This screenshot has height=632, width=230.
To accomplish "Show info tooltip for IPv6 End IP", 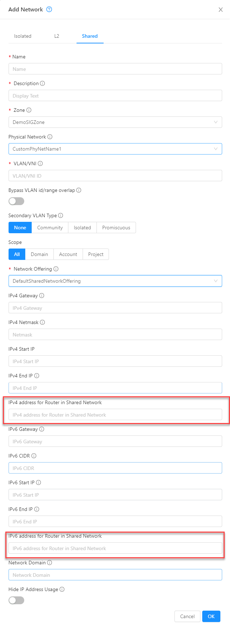I will 37,509.
